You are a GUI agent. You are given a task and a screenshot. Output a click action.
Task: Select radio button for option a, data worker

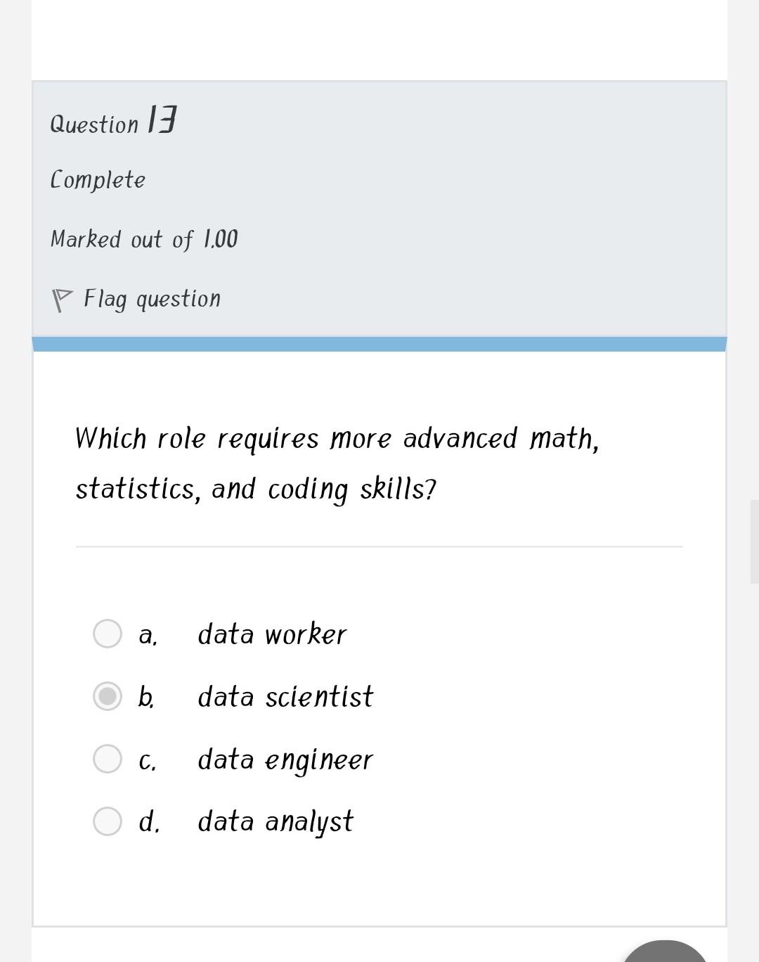(x=108, y=634)
